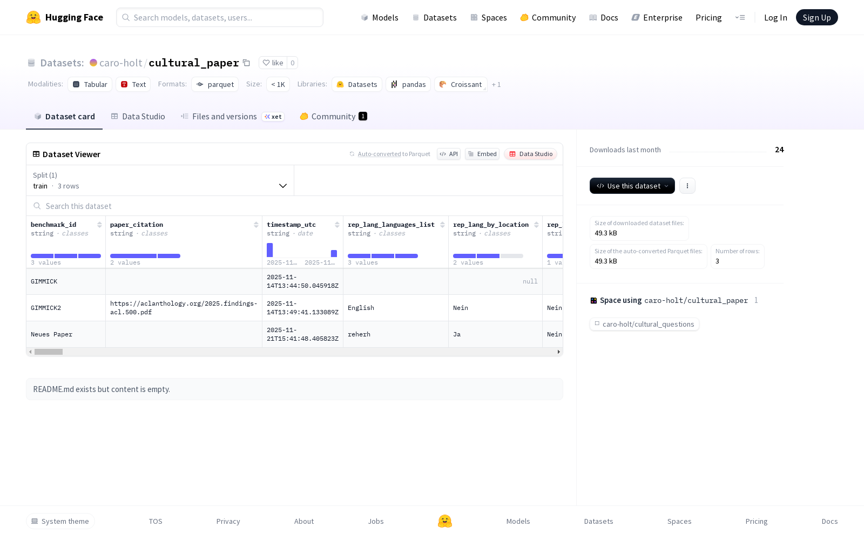This screenshot has width=864, height=540.
Task: Filter by size < 1K tag
Action: click(x=278, y=84)
